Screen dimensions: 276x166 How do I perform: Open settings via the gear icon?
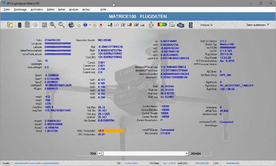coord(35,25)
